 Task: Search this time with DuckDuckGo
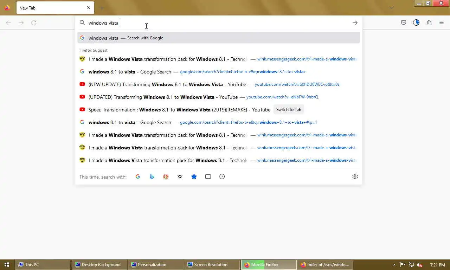[166, 176]
